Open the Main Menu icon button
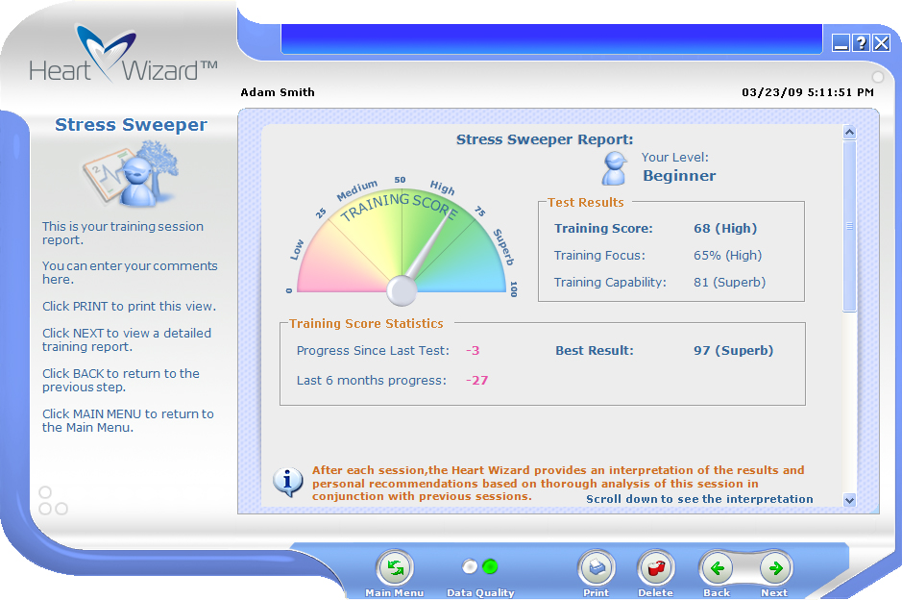 [x=394, y=569]
